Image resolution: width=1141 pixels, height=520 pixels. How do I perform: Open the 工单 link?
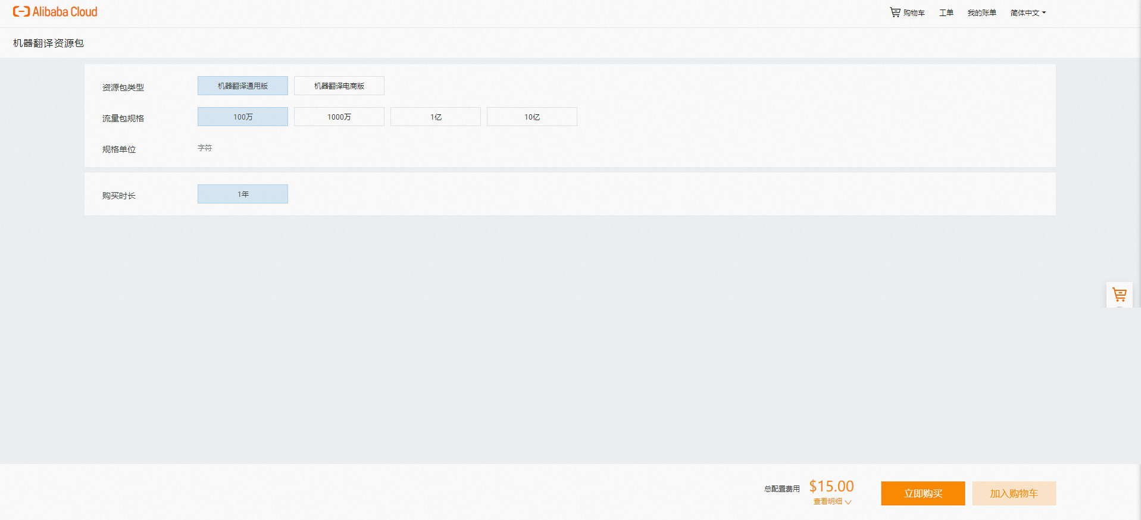[946, 12]
